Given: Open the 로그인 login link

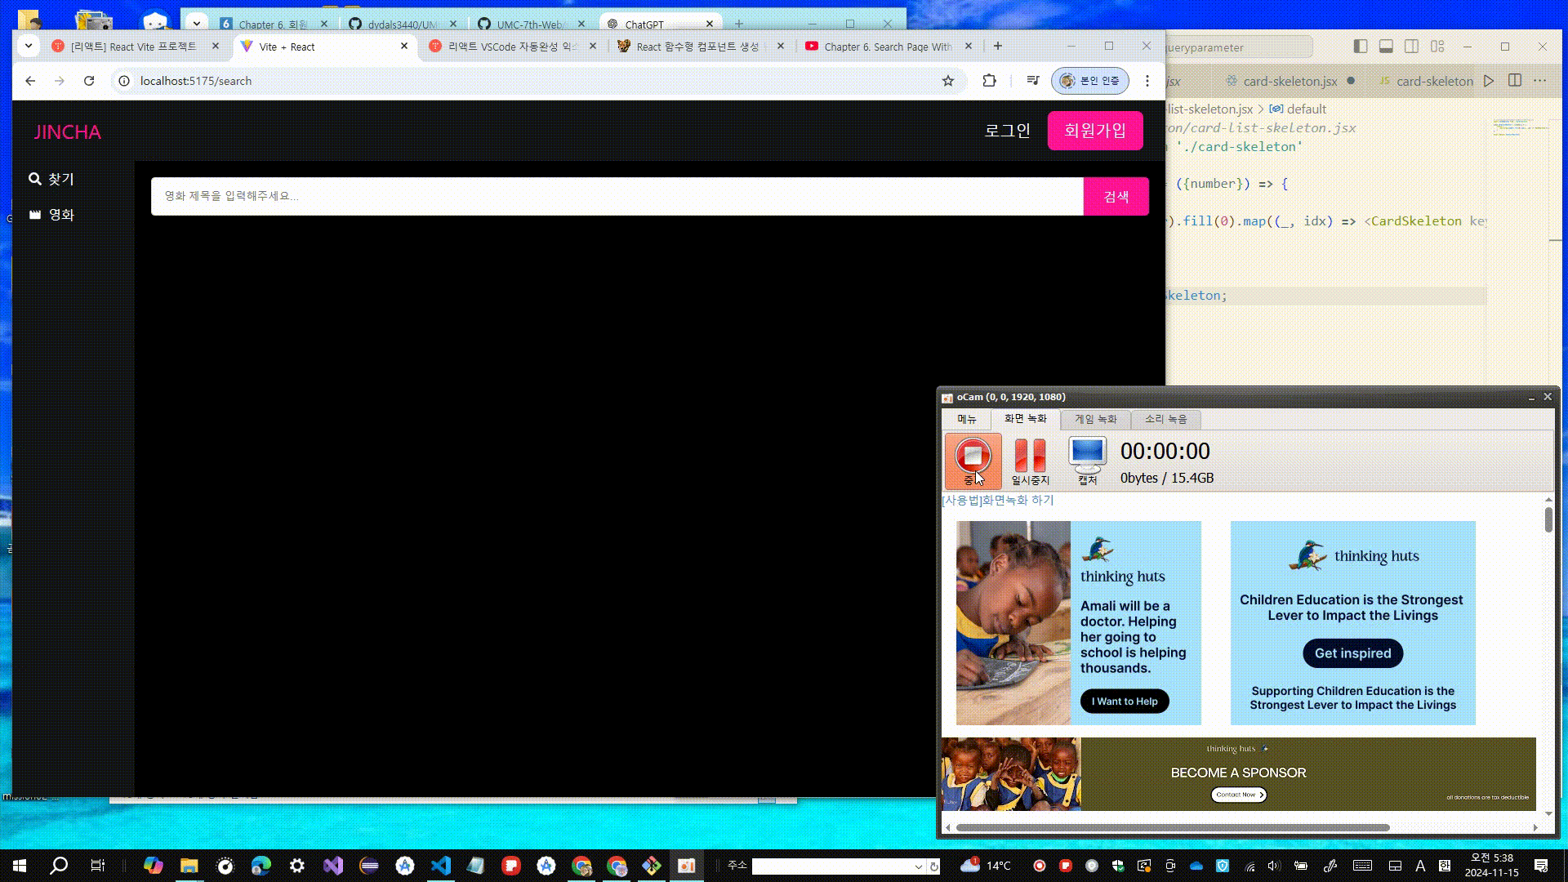Looking at the screenshot, I should tap(1007, 131).
